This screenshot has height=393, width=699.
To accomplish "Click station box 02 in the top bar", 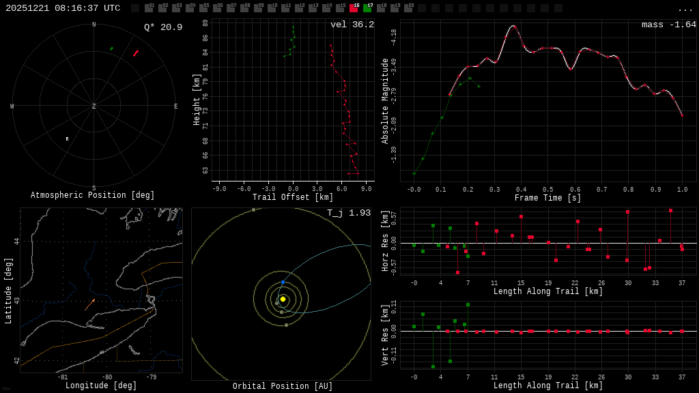I will [162, 8].
